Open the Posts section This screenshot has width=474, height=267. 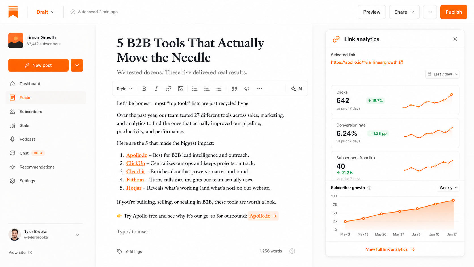click(x=45, y=98)
